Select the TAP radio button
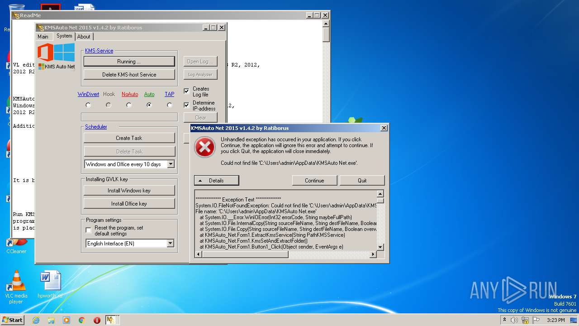The image size is (579, 326). click(x=170, y=105)
